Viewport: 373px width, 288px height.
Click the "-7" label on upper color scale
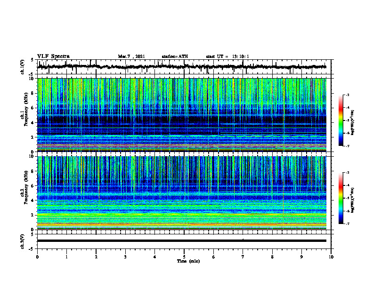click(347, 146)
